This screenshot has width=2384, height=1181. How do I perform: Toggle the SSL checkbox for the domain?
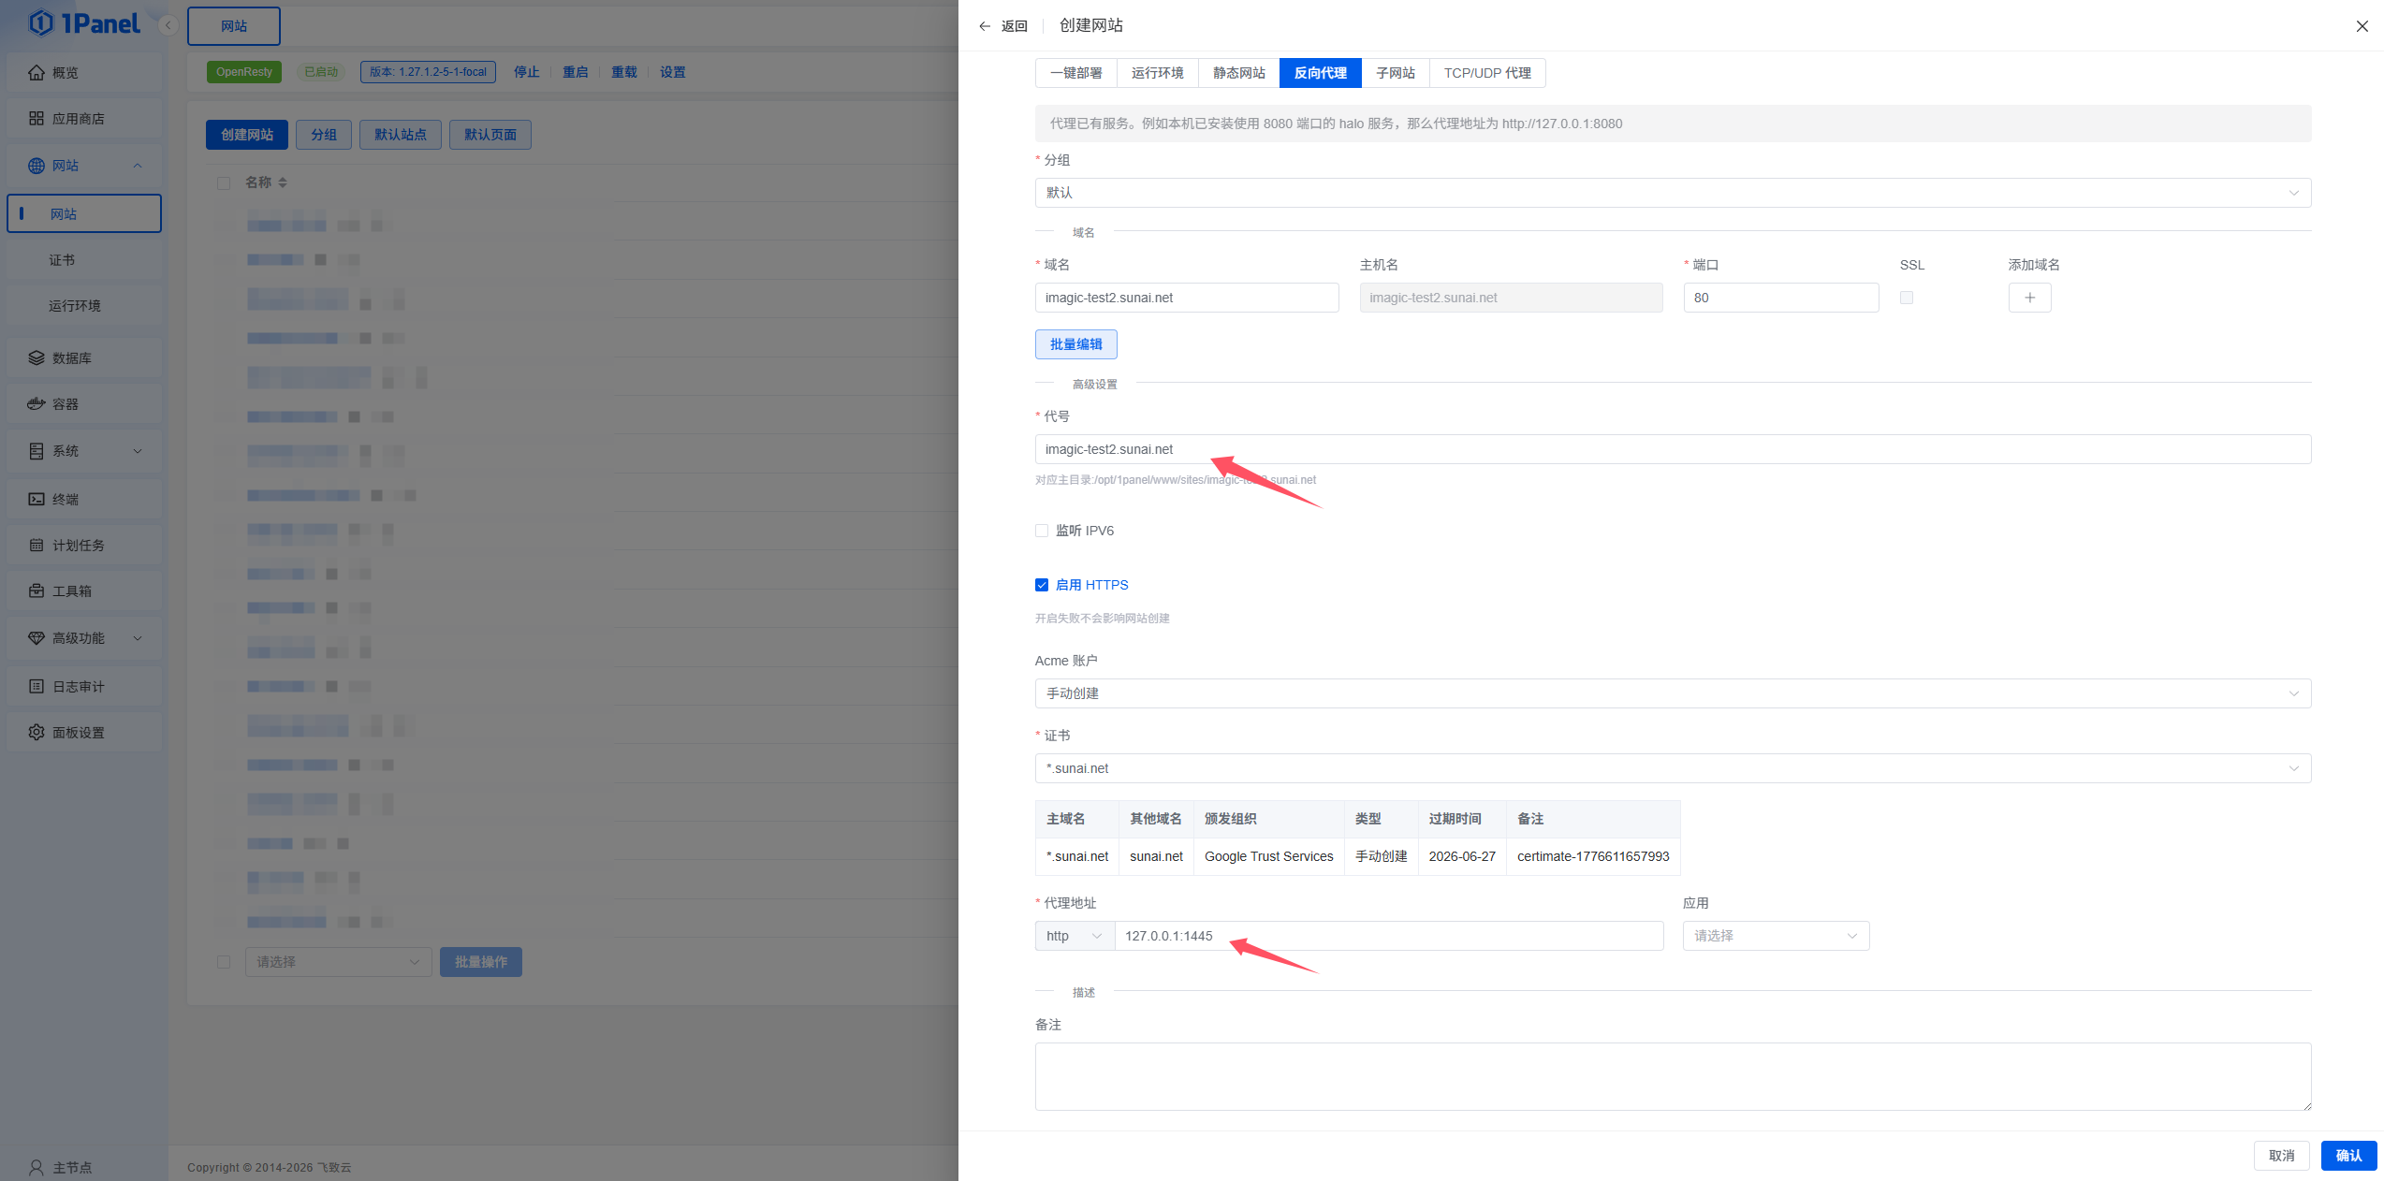pyautogui.click(x=1907, y=298)
